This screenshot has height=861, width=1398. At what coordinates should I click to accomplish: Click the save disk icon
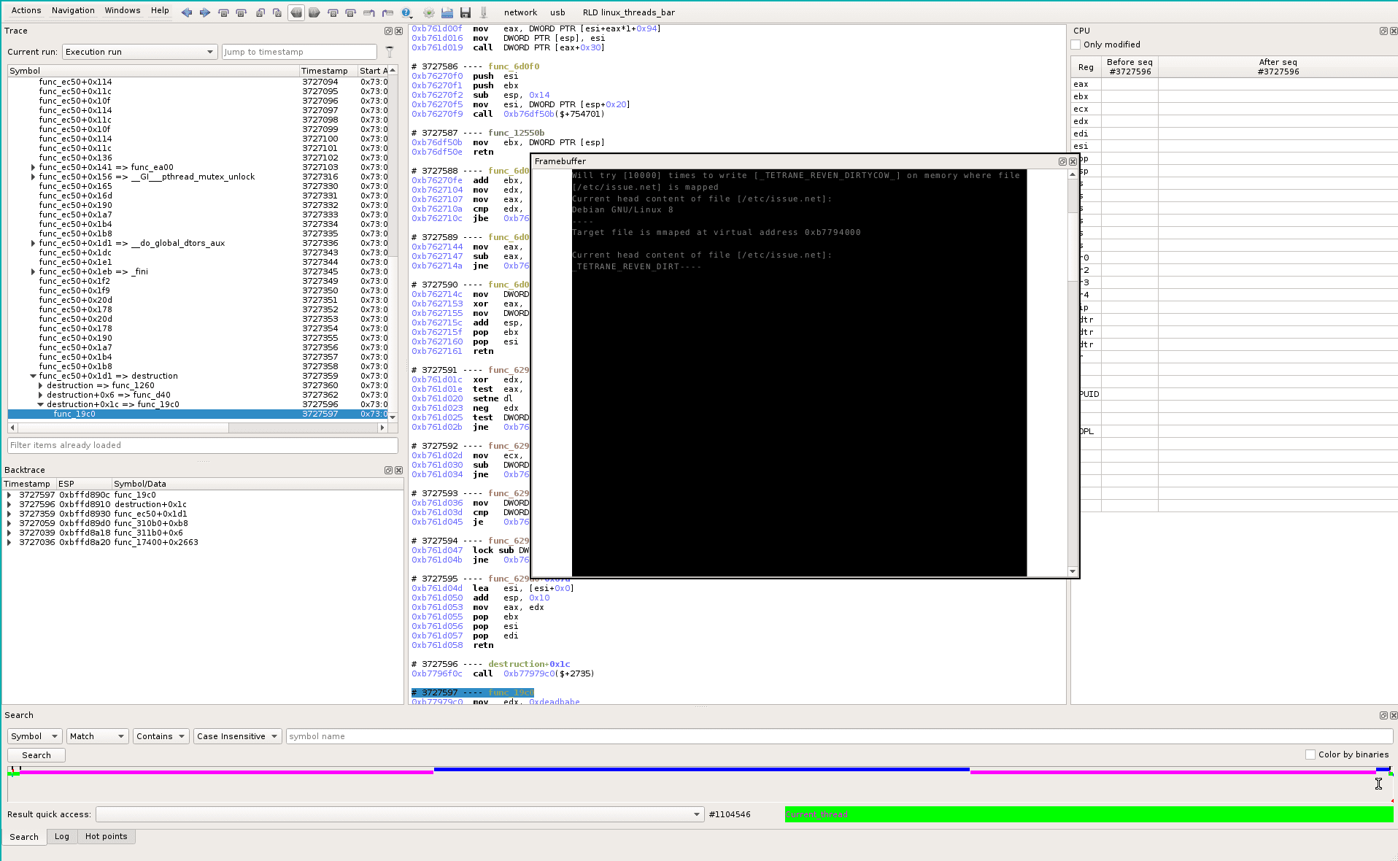click(x=466, y=12)
